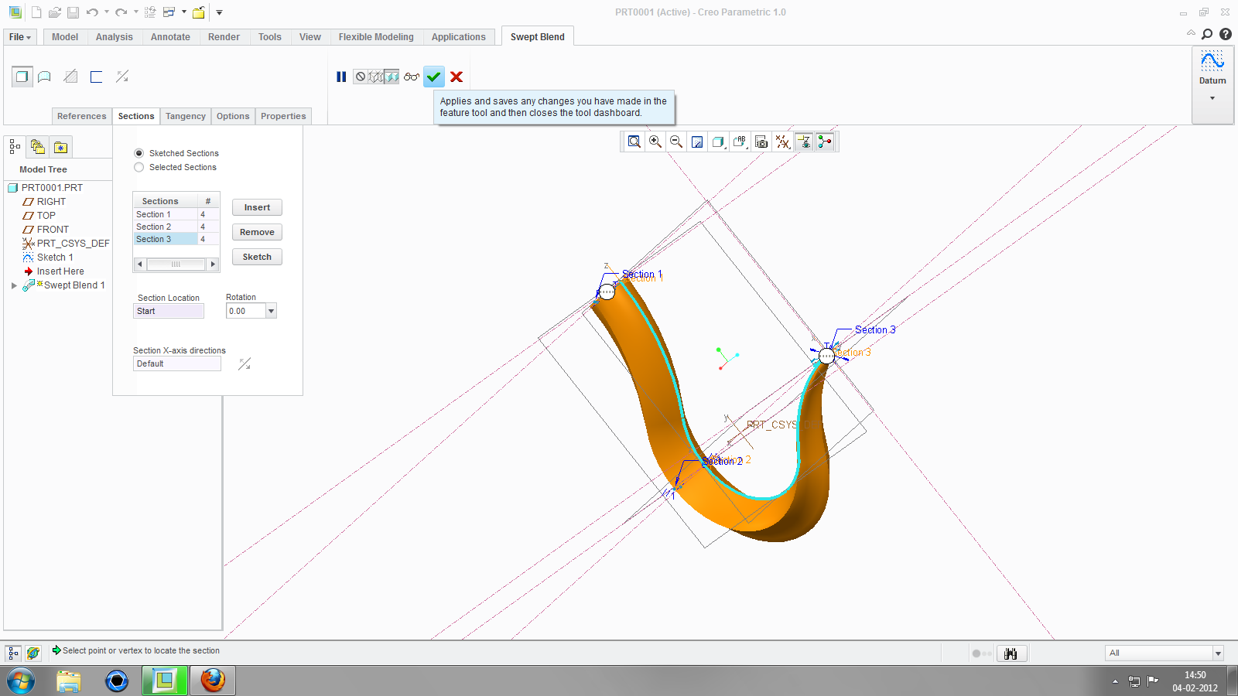
Task: Click the Redo arrow icon
Action: 121,12
